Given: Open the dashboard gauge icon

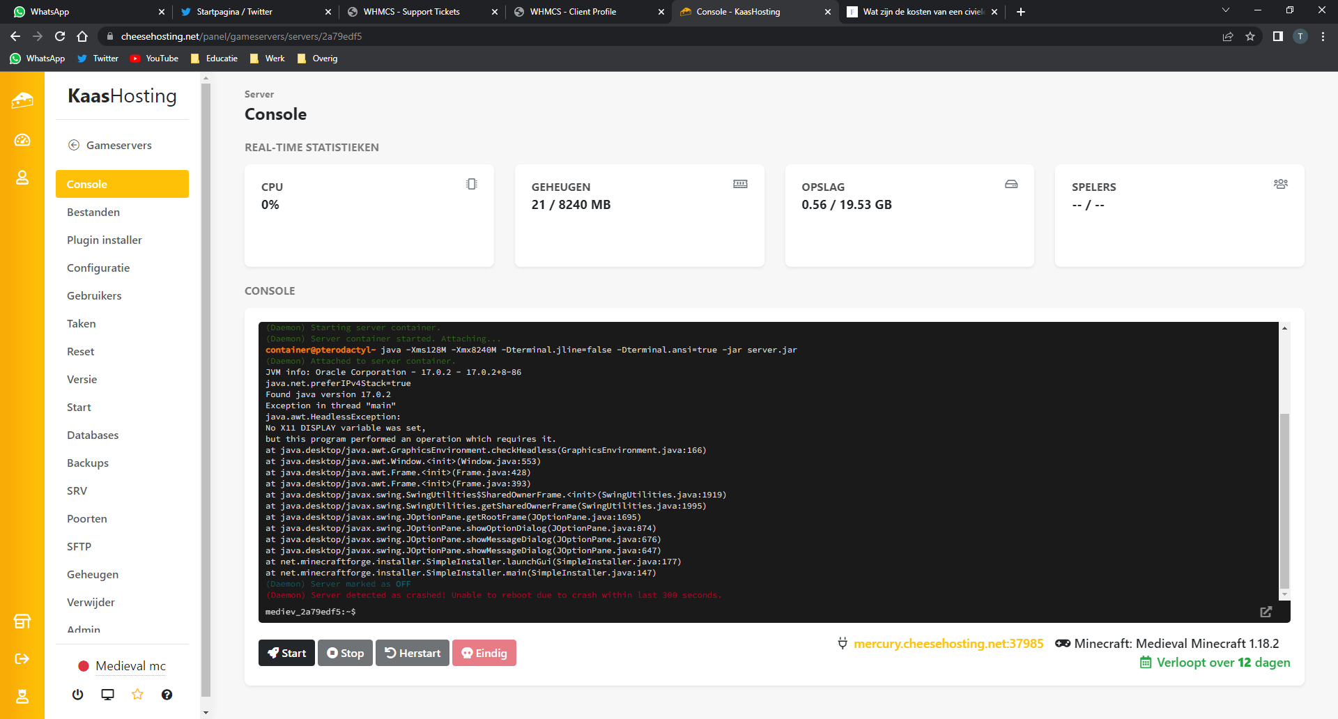Looking at the screenshot, I should (22, 140).
